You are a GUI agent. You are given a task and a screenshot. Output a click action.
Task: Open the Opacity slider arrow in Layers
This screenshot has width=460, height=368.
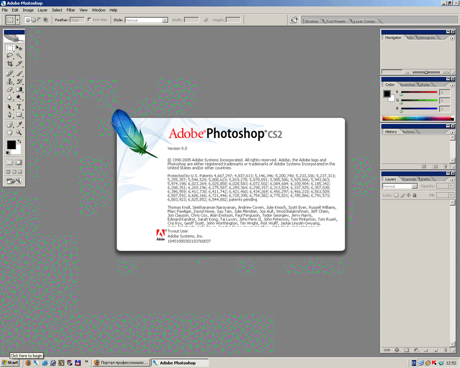tap(451, 186)
